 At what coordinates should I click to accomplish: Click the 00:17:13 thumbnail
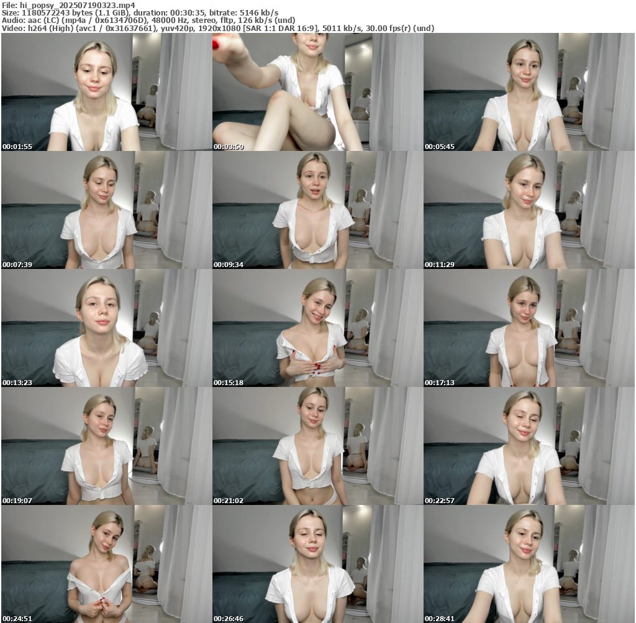tap(529, 328)
